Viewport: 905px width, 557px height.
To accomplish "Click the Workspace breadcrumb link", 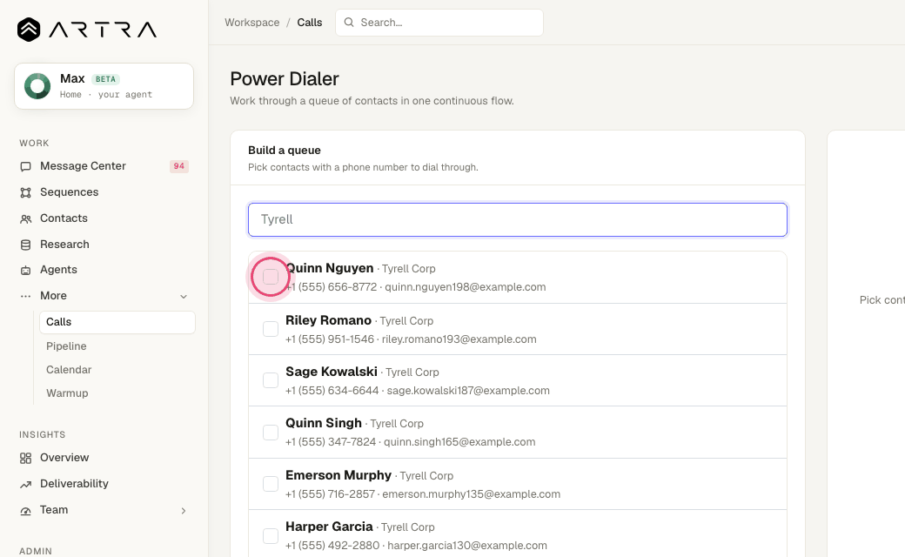I will (252, 23).
